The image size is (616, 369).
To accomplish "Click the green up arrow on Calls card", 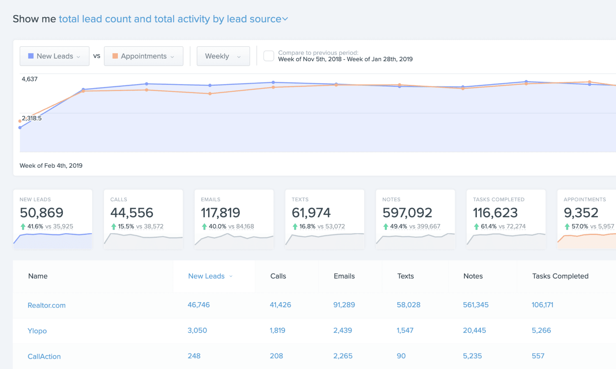I will pyautogui.click(x=114, y=226).
